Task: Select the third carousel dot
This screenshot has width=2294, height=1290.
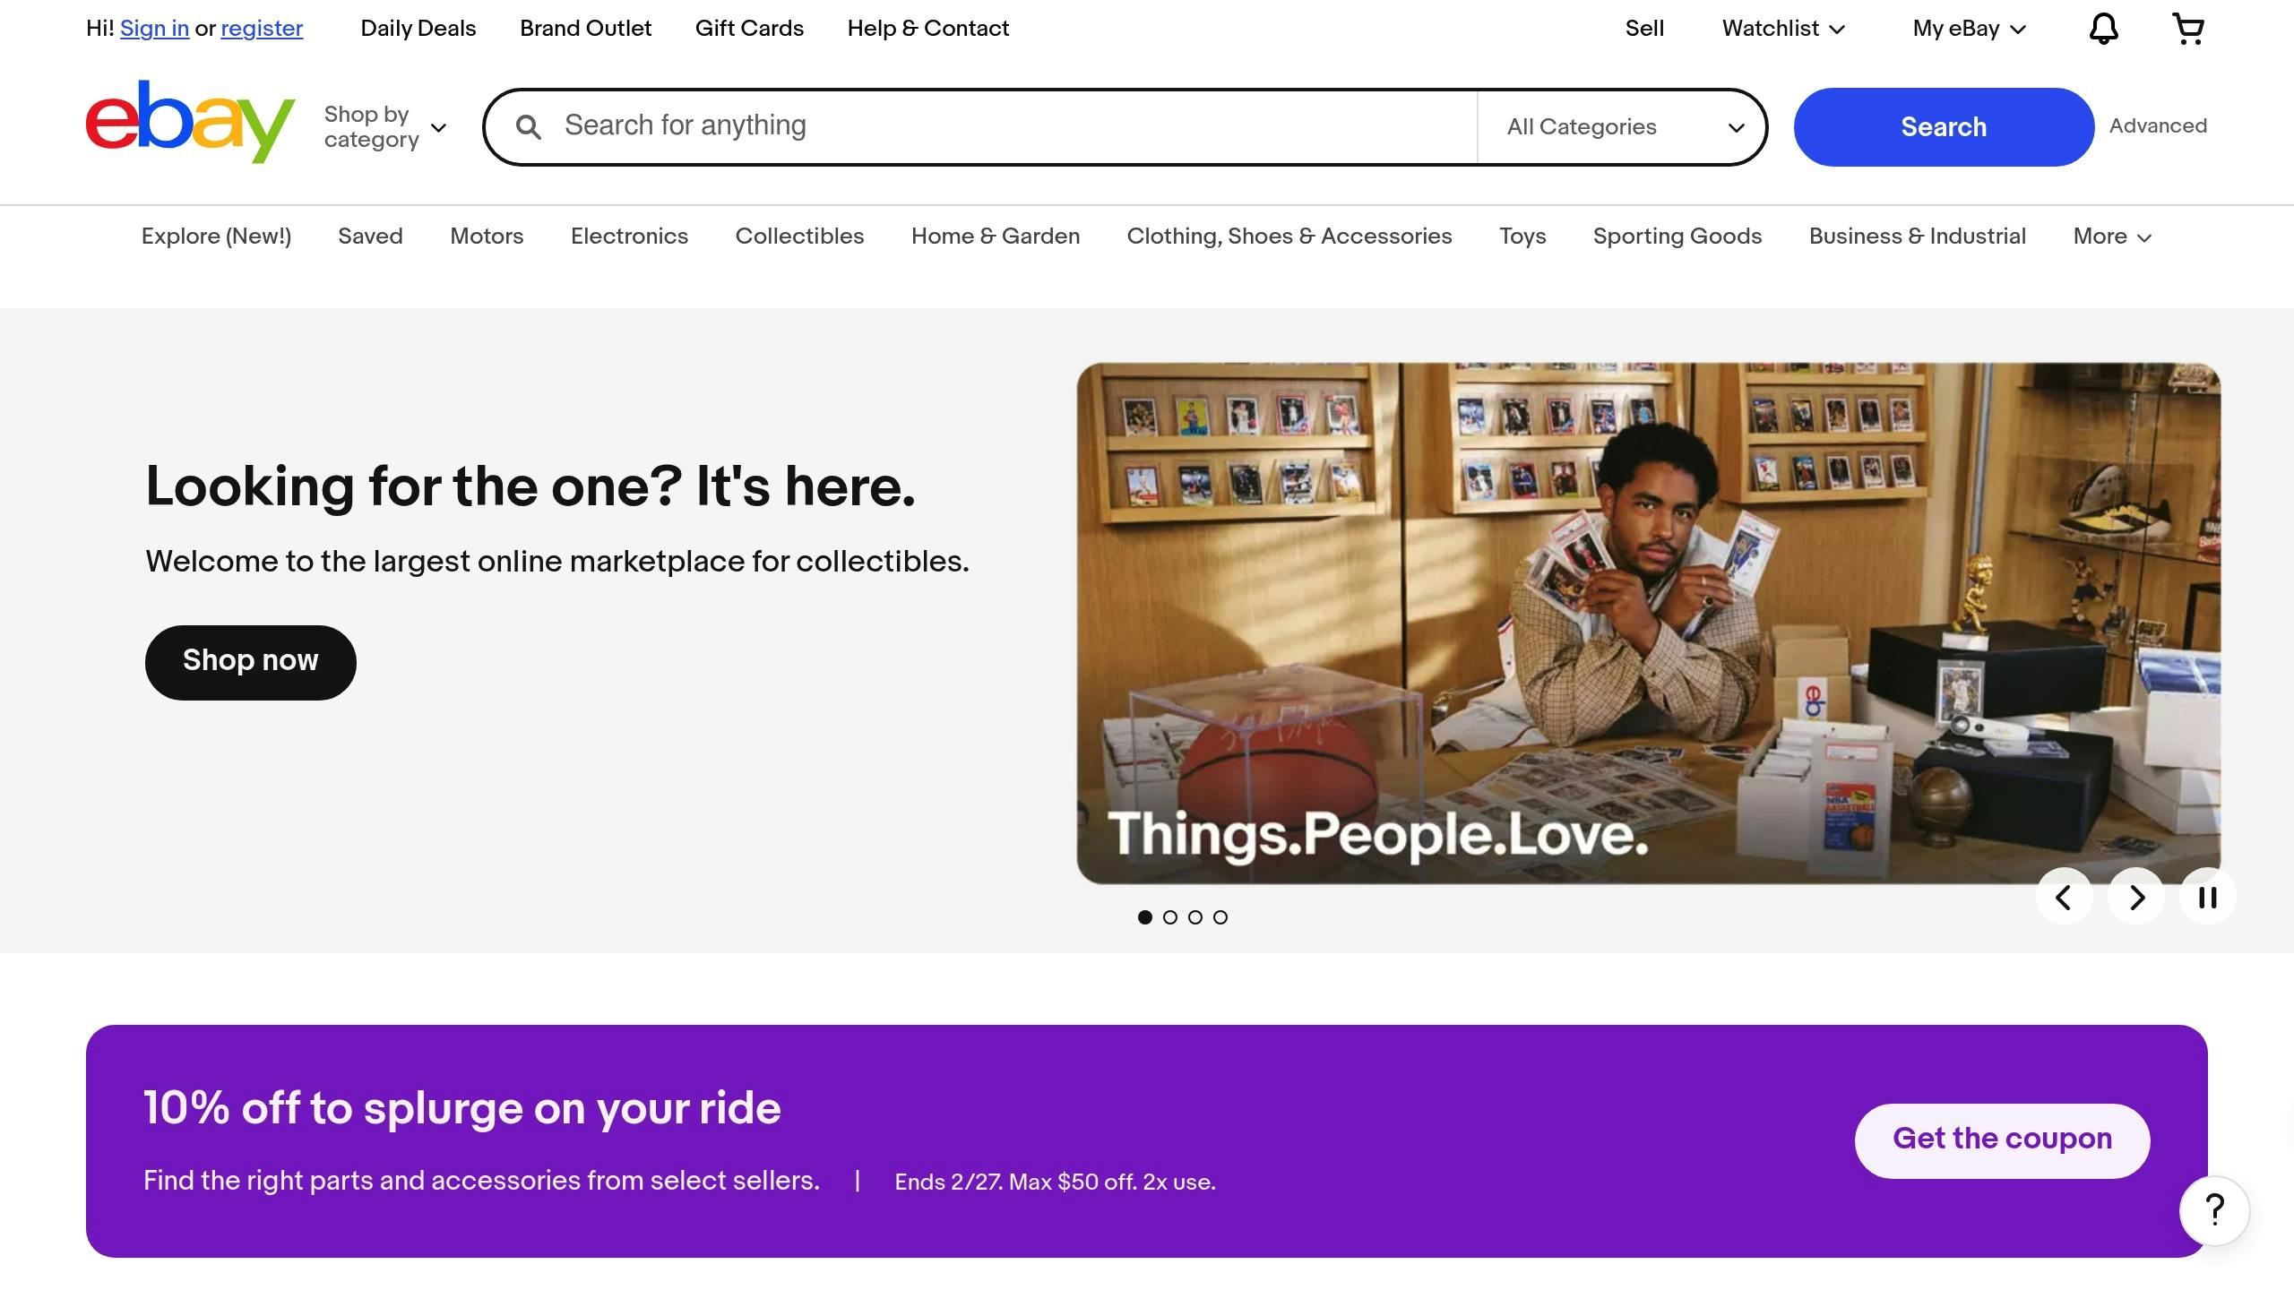Action: [1195, 917]
